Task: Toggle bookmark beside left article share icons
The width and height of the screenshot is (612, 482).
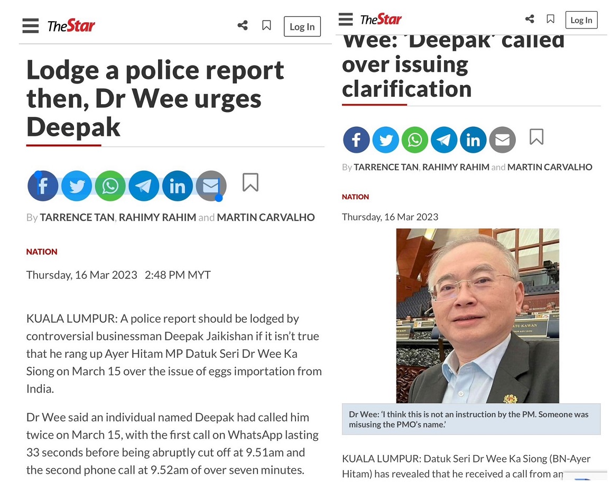Action: point(250,182)
